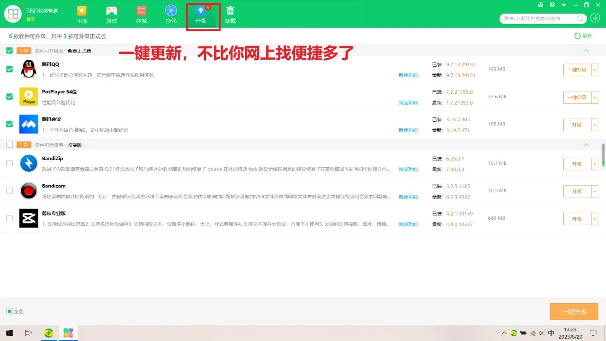Toggle the 免费正式版 group checkbox

click(9, 51)
